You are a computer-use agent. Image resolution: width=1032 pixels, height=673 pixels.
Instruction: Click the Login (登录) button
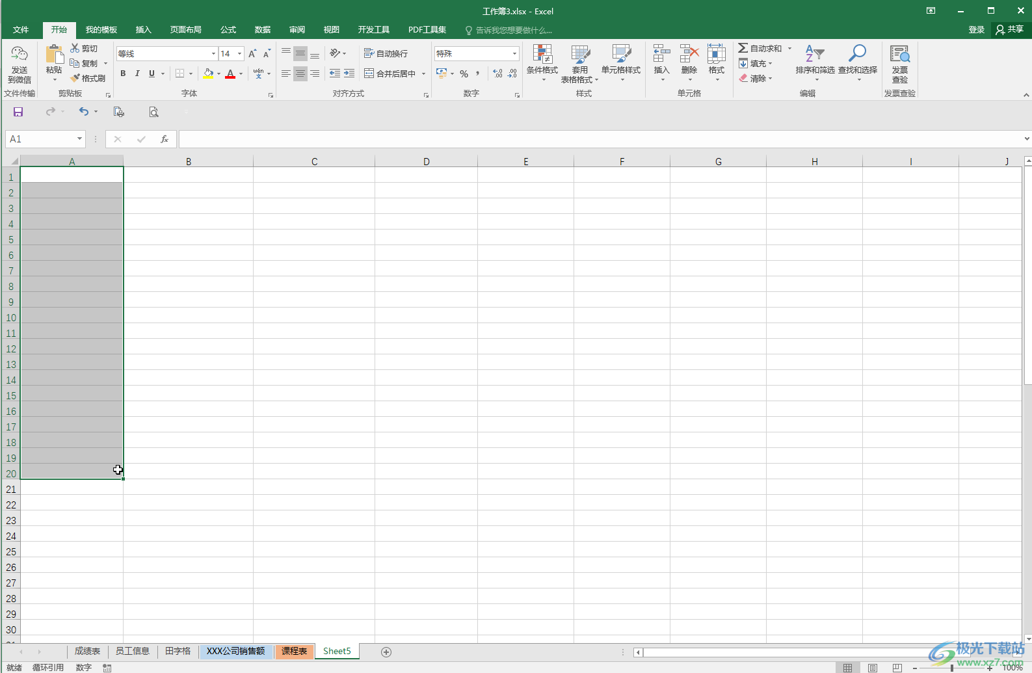[976, 29]
